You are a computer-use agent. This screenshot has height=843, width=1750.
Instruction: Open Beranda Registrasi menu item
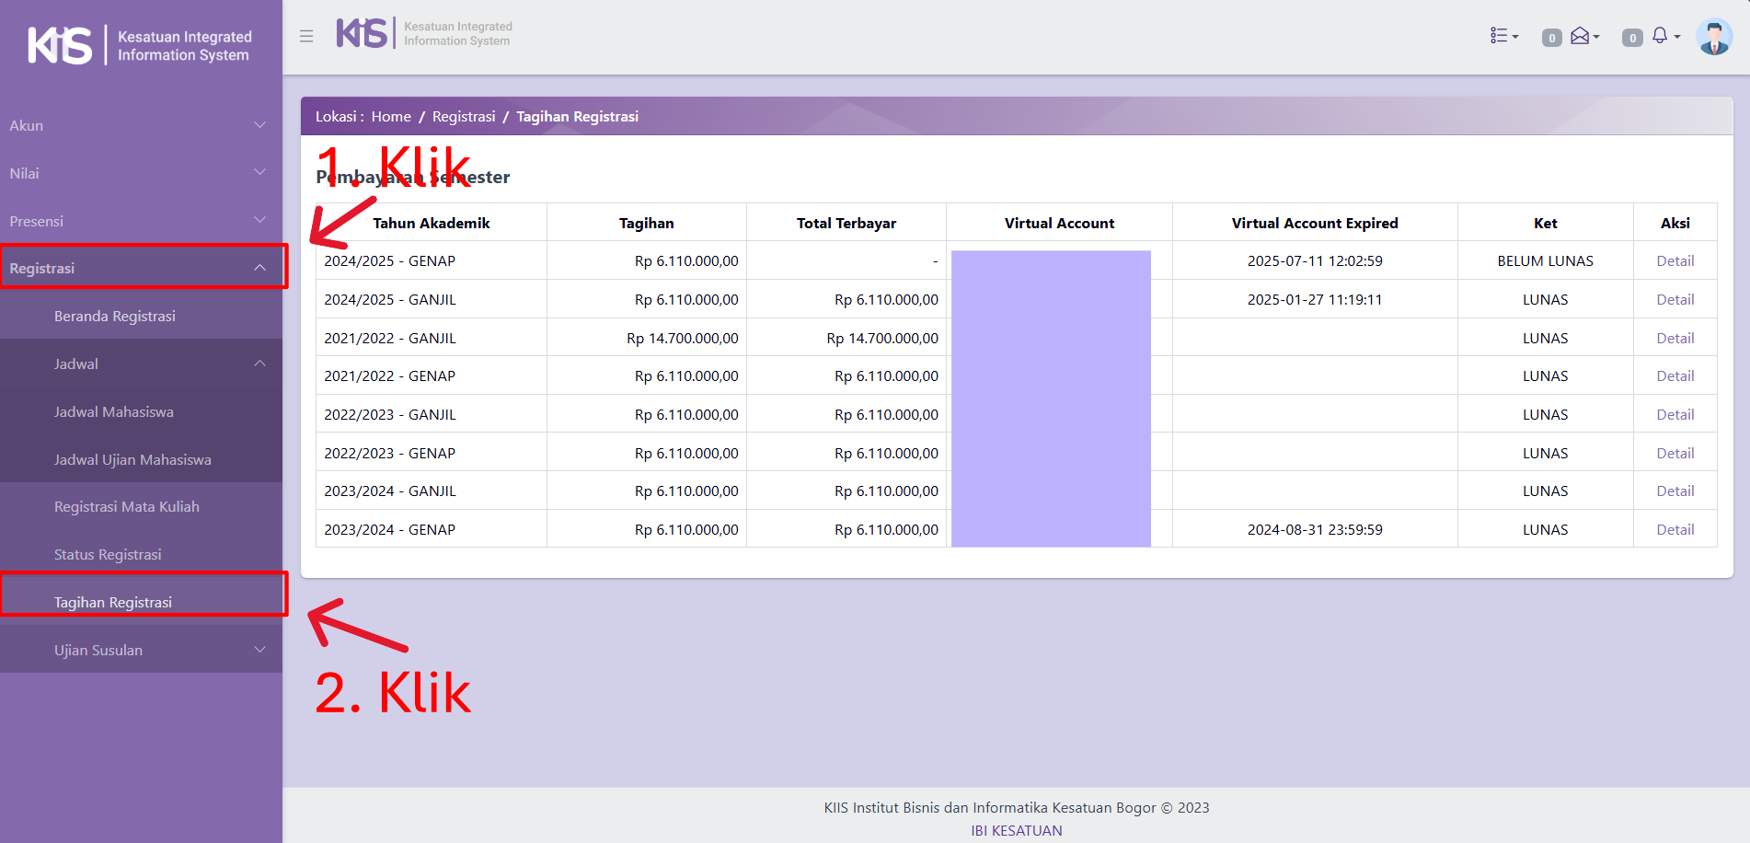click(115, 316)
